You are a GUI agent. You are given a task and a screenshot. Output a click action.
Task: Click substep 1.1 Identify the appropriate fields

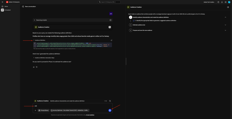click(156, 20)
